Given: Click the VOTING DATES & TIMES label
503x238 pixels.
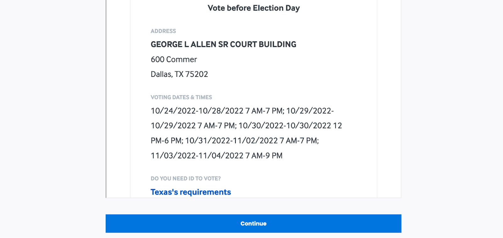Looking at the screenshot, I should (x=181, y=97).
